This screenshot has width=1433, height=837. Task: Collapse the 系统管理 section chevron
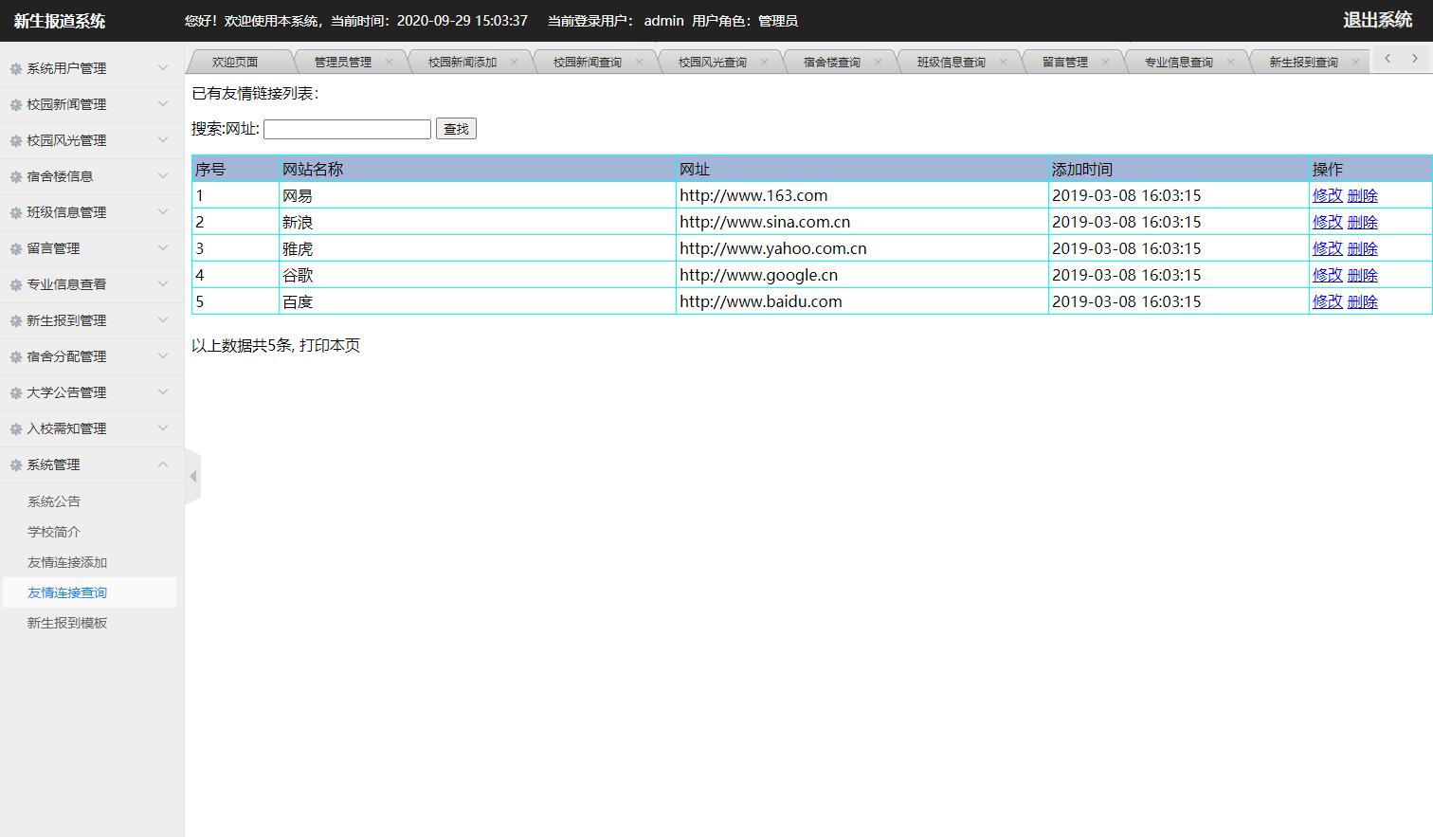(x=162, y=464)
